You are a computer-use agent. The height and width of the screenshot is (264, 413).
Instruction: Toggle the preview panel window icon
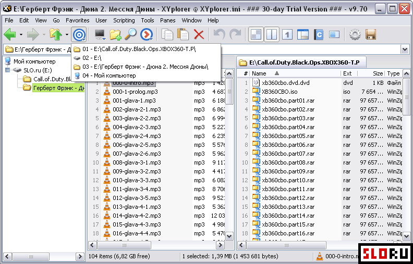[x=303, y=35]
